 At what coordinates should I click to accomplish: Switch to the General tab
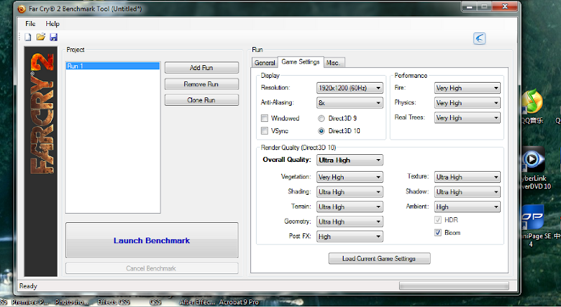[265, 62]
